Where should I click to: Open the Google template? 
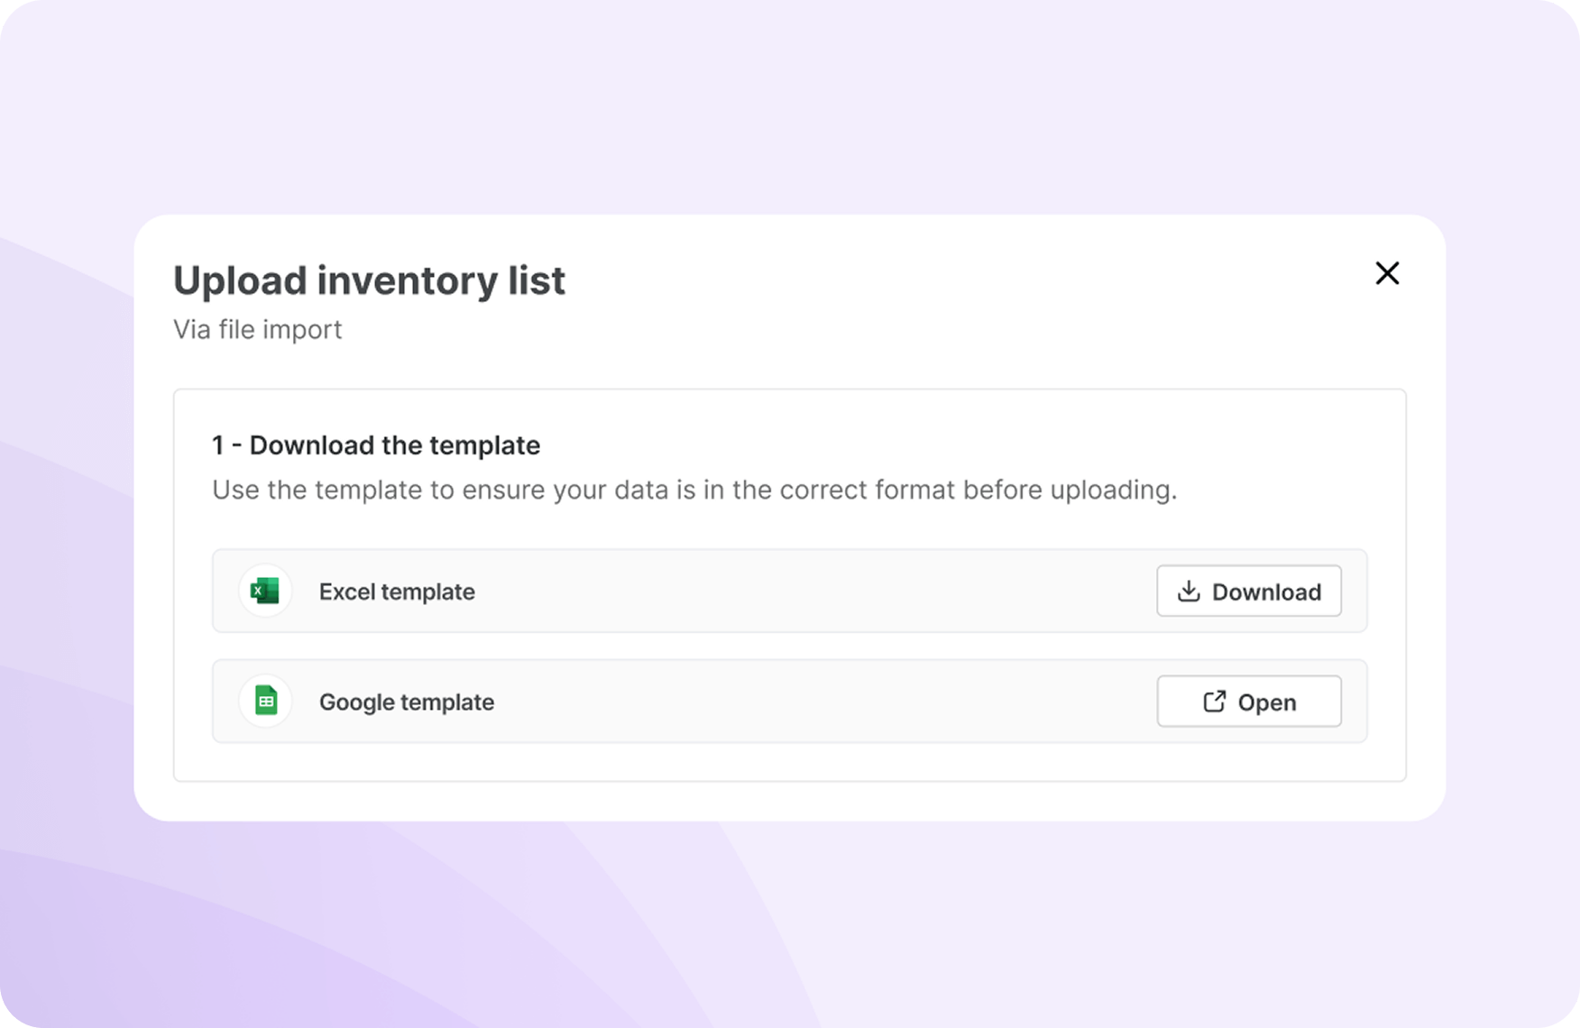1249,702
